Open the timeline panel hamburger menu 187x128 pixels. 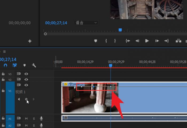(4, 52)
